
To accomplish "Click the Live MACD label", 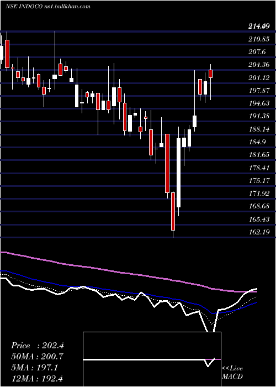I will click(232, 373).
